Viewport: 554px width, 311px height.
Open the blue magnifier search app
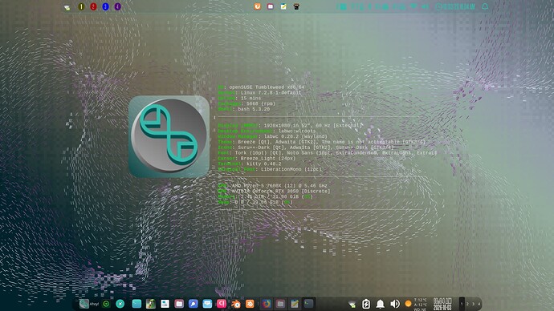pos(193,304)
